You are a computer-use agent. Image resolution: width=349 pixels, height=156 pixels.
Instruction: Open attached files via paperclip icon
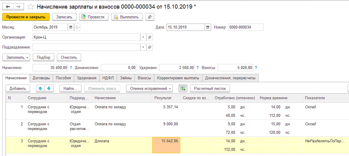click(150, 17)
